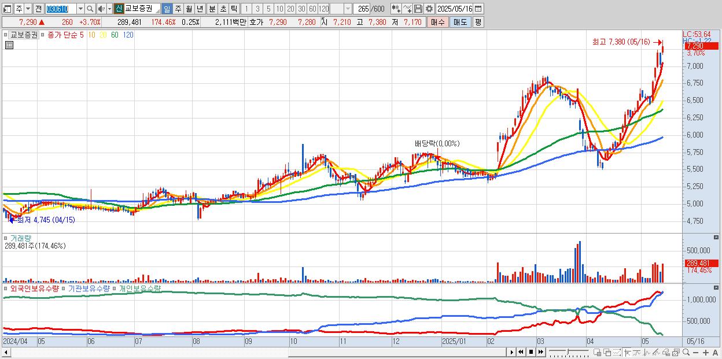
Task: Click the green 신 badge icon
Action: click(118, 9)
